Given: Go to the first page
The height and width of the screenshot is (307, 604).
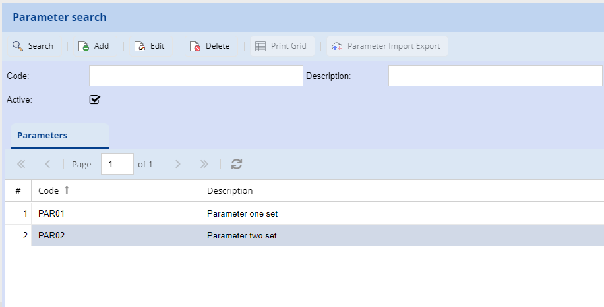Looking at the screenshot, I should tap(21, 164).
